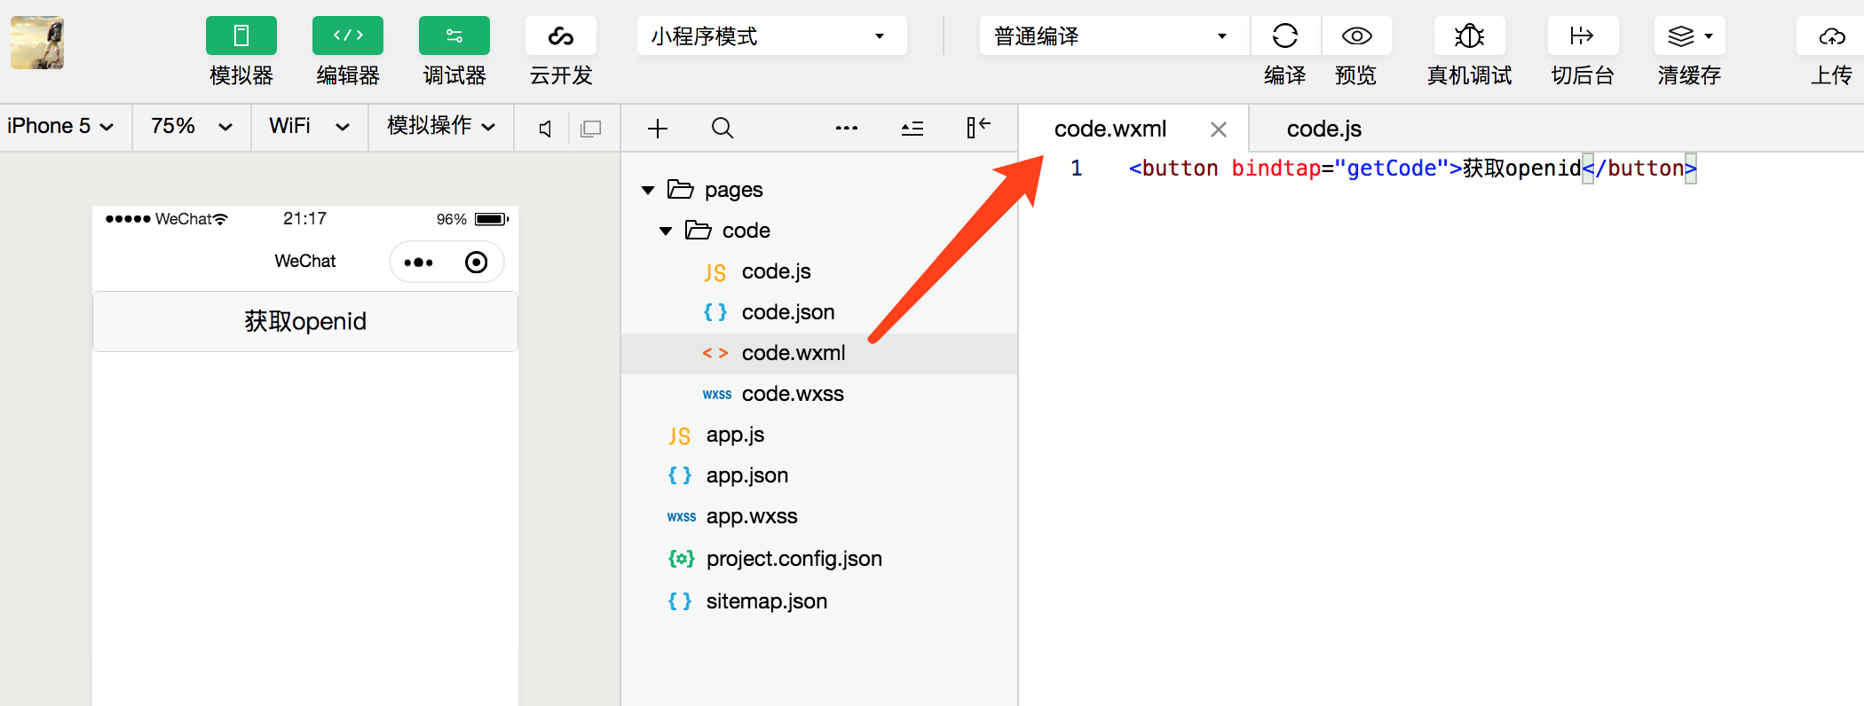
Task: Collapse the pages folder tree
Action: point(648,190)
